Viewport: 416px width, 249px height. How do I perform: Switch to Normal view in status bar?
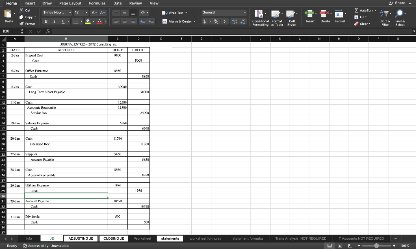click(x=329, y=246)
